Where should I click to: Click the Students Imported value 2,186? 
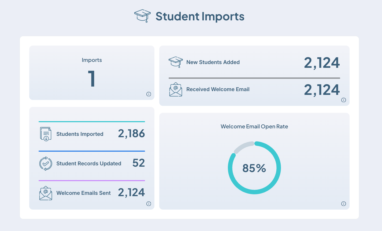tap(131, 133)
